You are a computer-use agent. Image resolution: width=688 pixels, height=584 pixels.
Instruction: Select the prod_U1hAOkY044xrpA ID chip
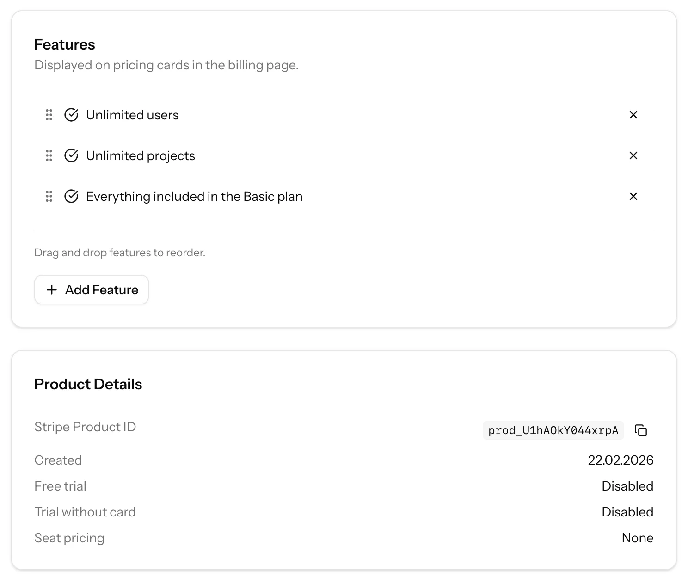pyautogui.click(x=553, y=430)
